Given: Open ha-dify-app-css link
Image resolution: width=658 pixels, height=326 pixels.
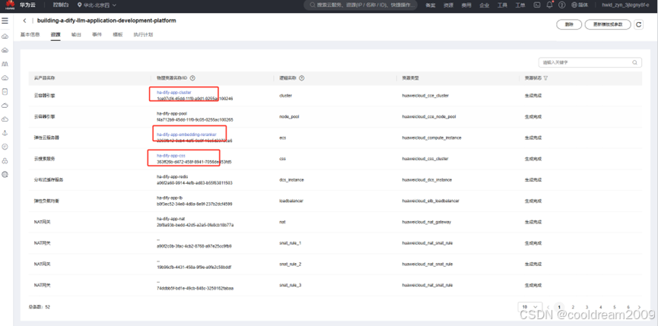Looking at the screenshot, I should click(171, 156).
